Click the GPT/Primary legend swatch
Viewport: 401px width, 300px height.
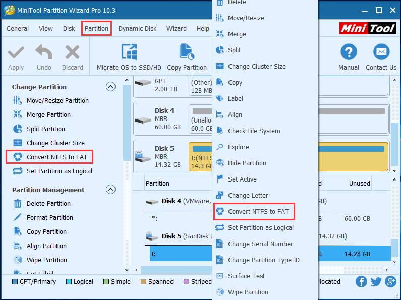point(15,282)
